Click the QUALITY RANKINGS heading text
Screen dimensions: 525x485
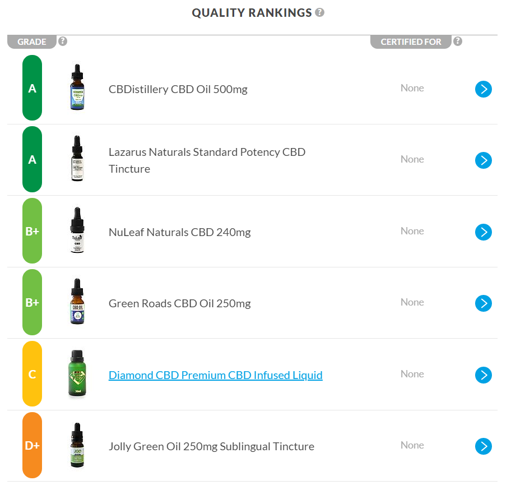252,13
